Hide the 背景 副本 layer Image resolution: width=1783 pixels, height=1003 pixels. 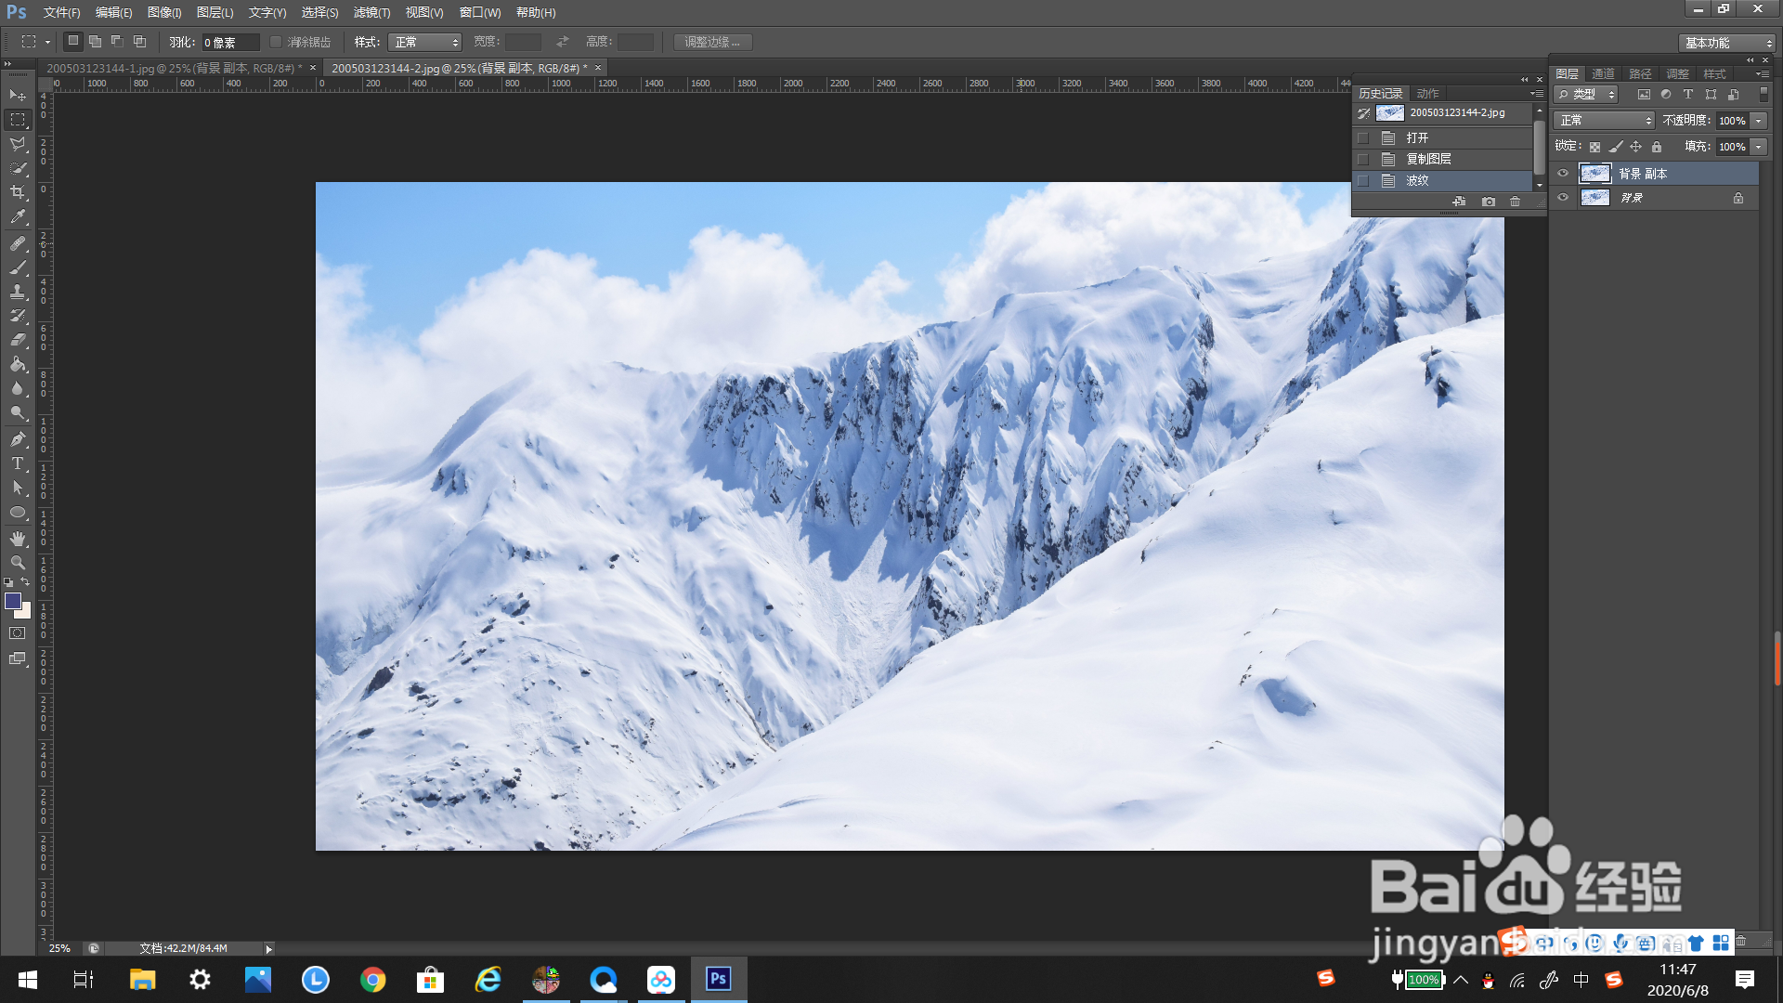[x=1563, y=174]
